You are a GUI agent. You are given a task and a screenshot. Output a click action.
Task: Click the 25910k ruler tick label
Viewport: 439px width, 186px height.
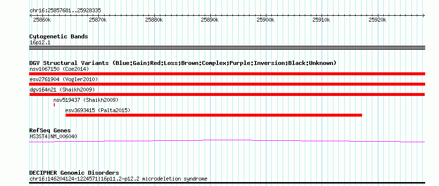click(x=321, y=20)
